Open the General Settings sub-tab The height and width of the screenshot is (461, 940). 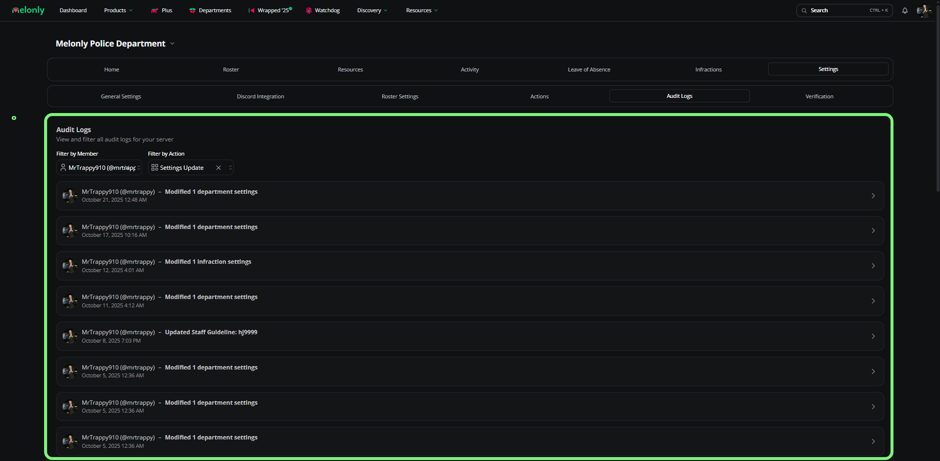(x=121, y=96)
